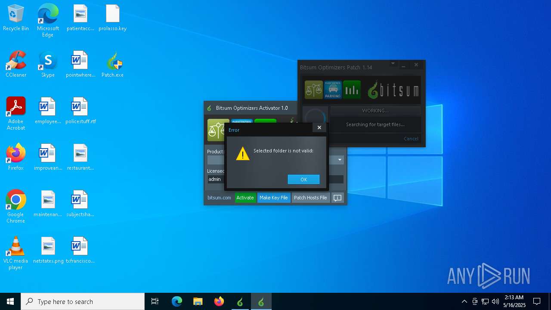Switch to first Bitsum taskbar app
The height and width of the screenshot is (310, 551).
point(240,301)
